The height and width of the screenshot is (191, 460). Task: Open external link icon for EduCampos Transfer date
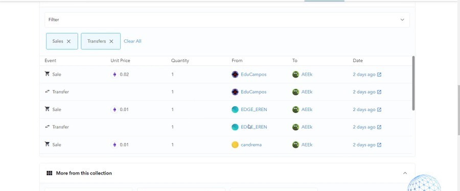(x=379, y=92)
